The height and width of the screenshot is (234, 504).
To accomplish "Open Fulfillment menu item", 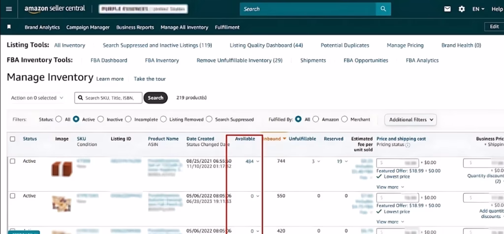I will tap(227, 28).
